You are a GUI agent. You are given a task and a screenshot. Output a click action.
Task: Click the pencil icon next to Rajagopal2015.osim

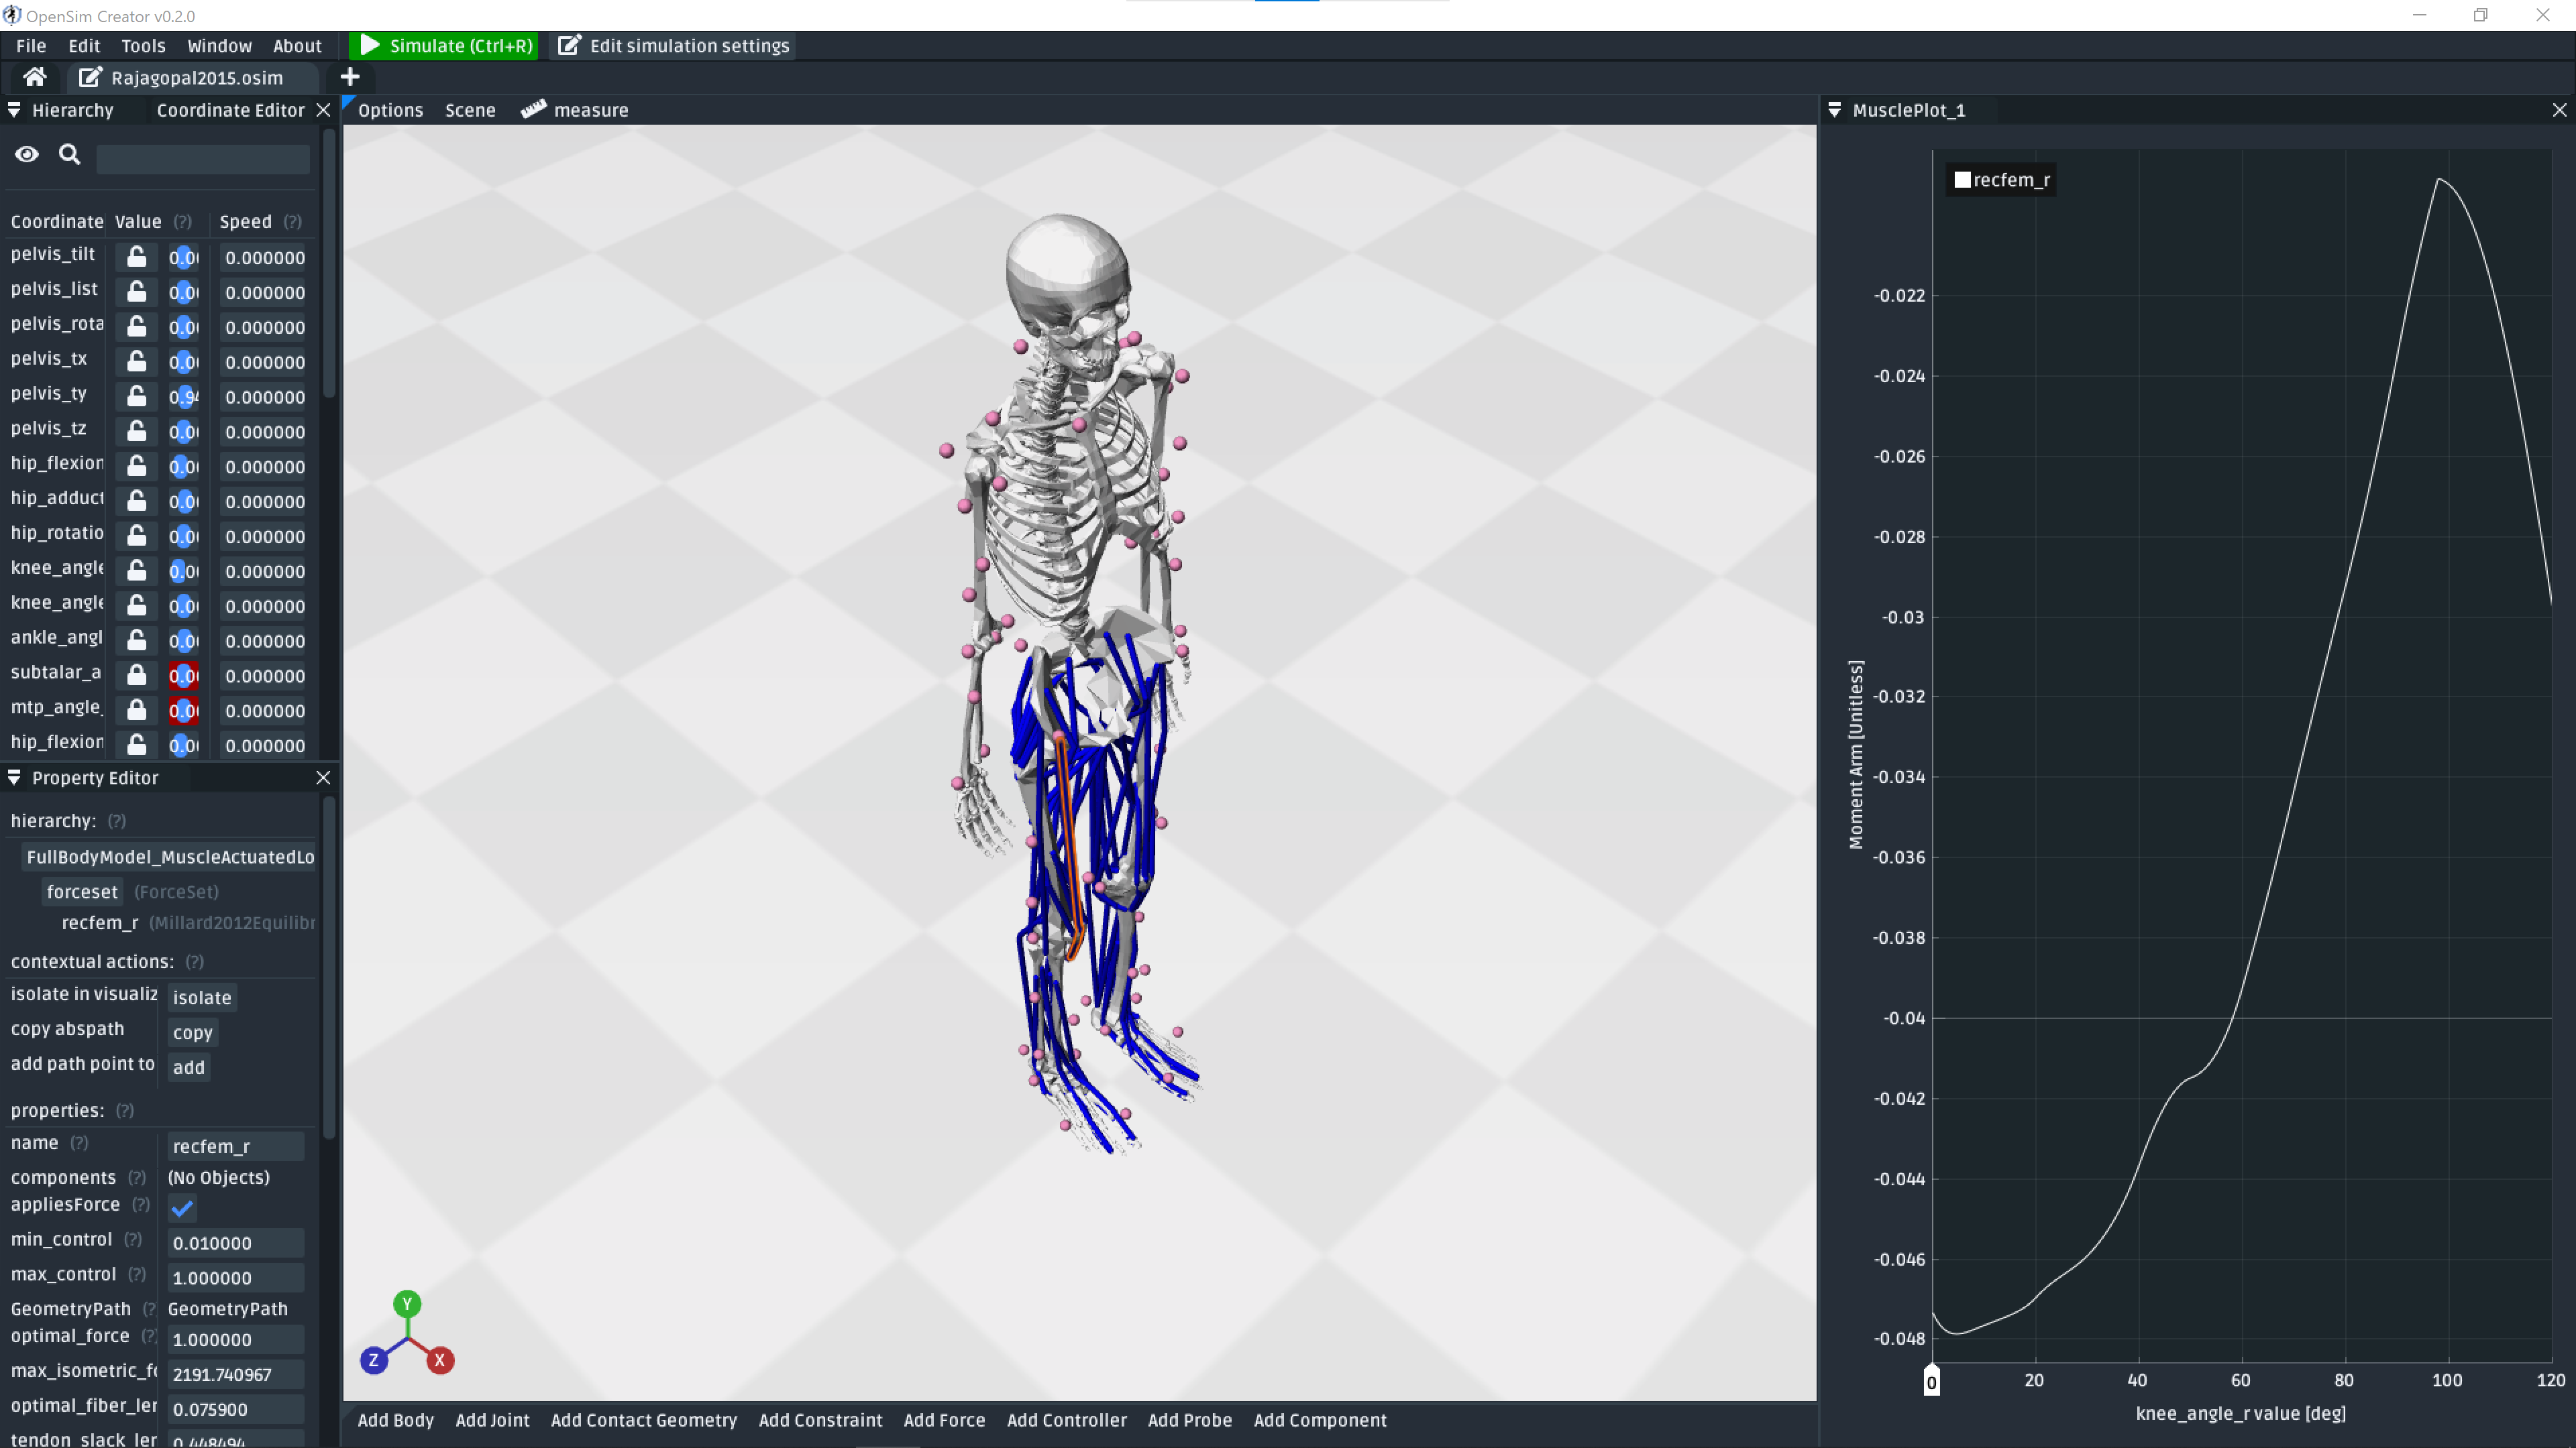pos(89,77)
